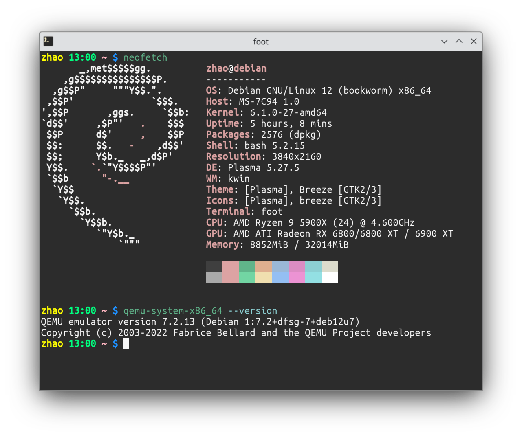Screen dimensions: 522x437
Task: Click the green dollar prompt symbol
Action: pyautogui.click(x=115, y=57)
